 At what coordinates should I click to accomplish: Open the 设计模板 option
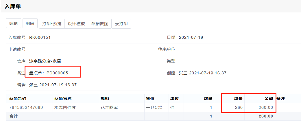click(x=76, y=24)
